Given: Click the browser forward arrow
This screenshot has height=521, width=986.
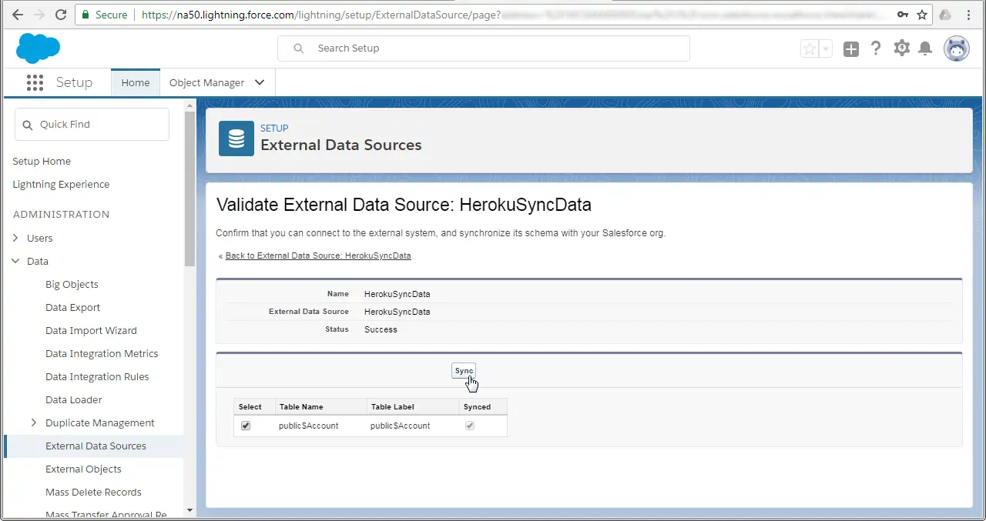Looking at the screenshot, I should pyautogui.click(x=39, y=15).
